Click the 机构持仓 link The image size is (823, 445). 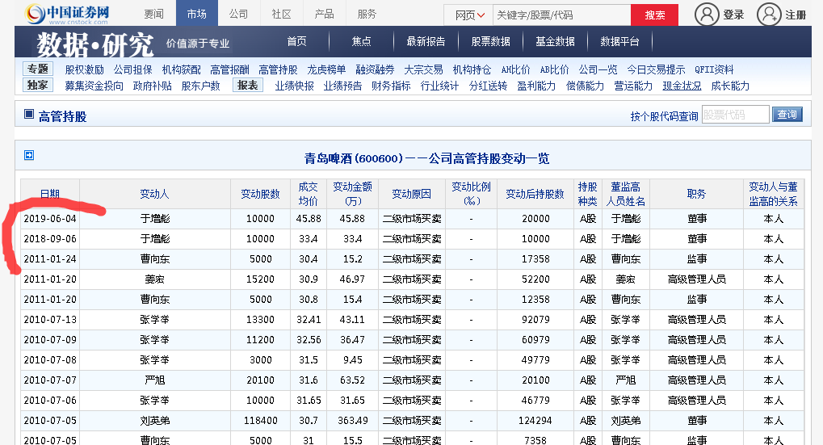click(472, 69)
